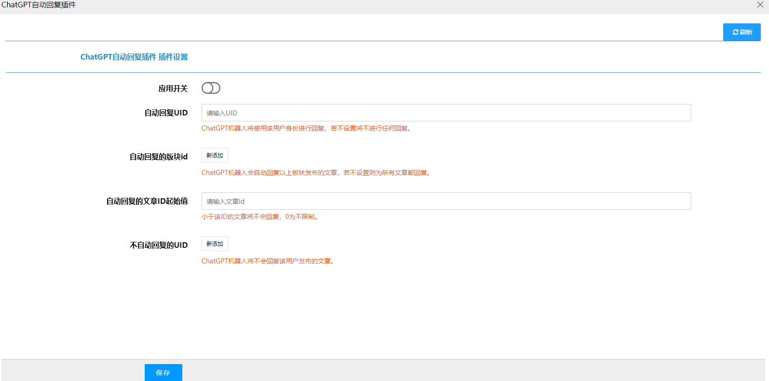The image size is (769, 381).
Task: Select the ChatGPT自动回复插件 插件设置 tab
Action: (134, 57)
